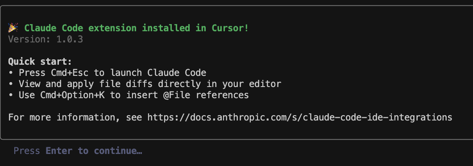The width and height of the screenshot is (473, 166).
Task: Click the bold 'Enter to continue…' text
Action: point(94,151)
